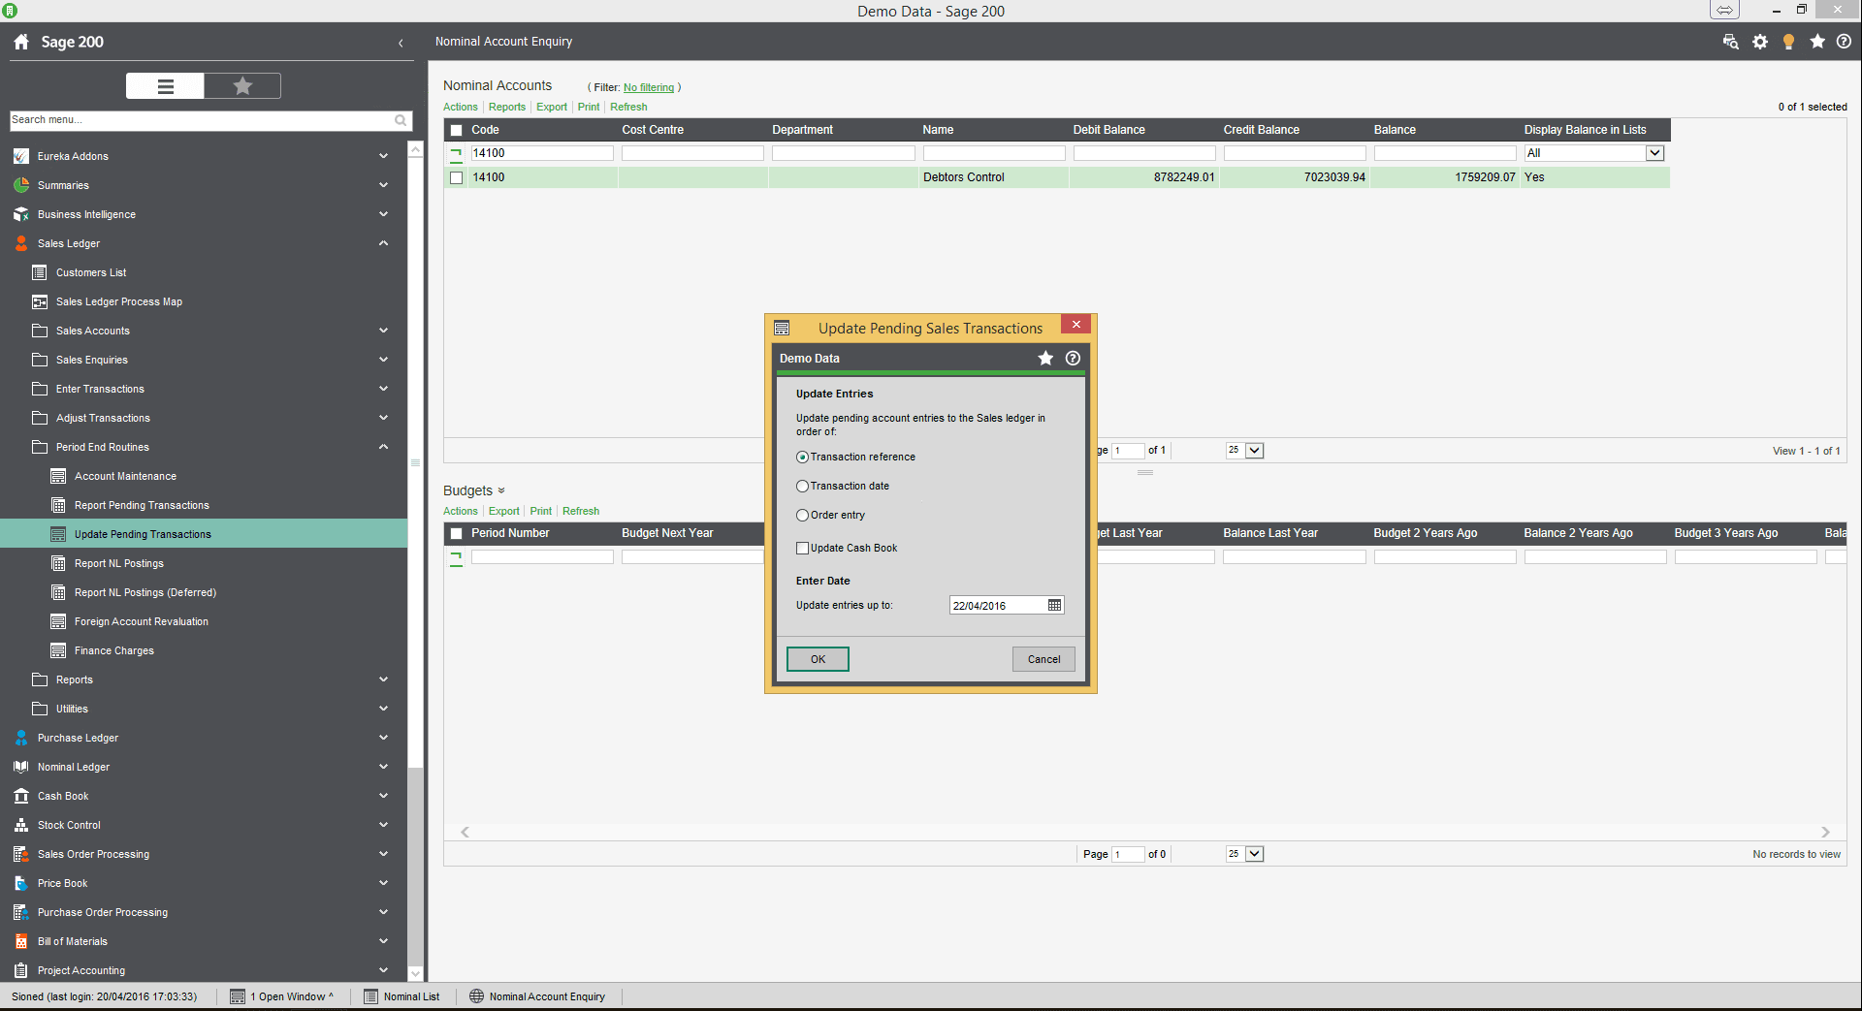Collapse the left menu with arrow icon
The height and width of the screenshot is (1011, 1862).
pos(401,43)
